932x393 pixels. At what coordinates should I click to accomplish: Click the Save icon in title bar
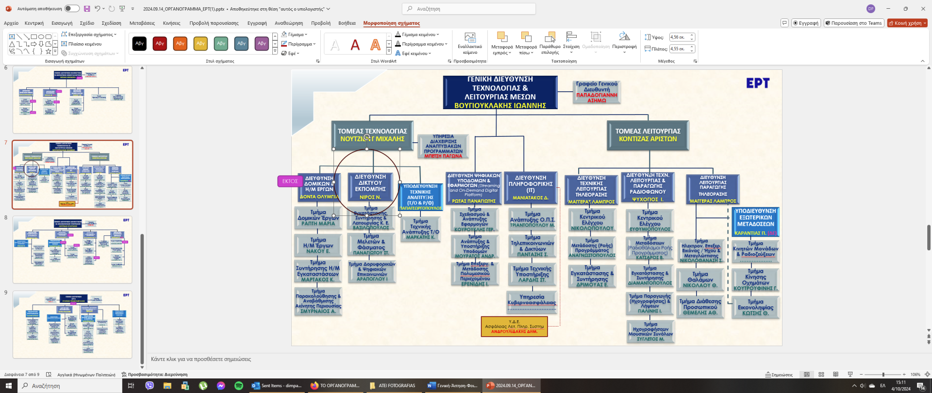tap(87, 9)
